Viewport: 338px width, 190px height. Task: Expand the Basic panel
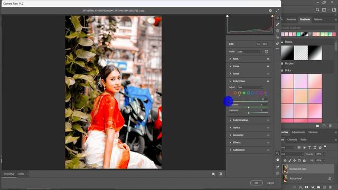tap(230, 59)
